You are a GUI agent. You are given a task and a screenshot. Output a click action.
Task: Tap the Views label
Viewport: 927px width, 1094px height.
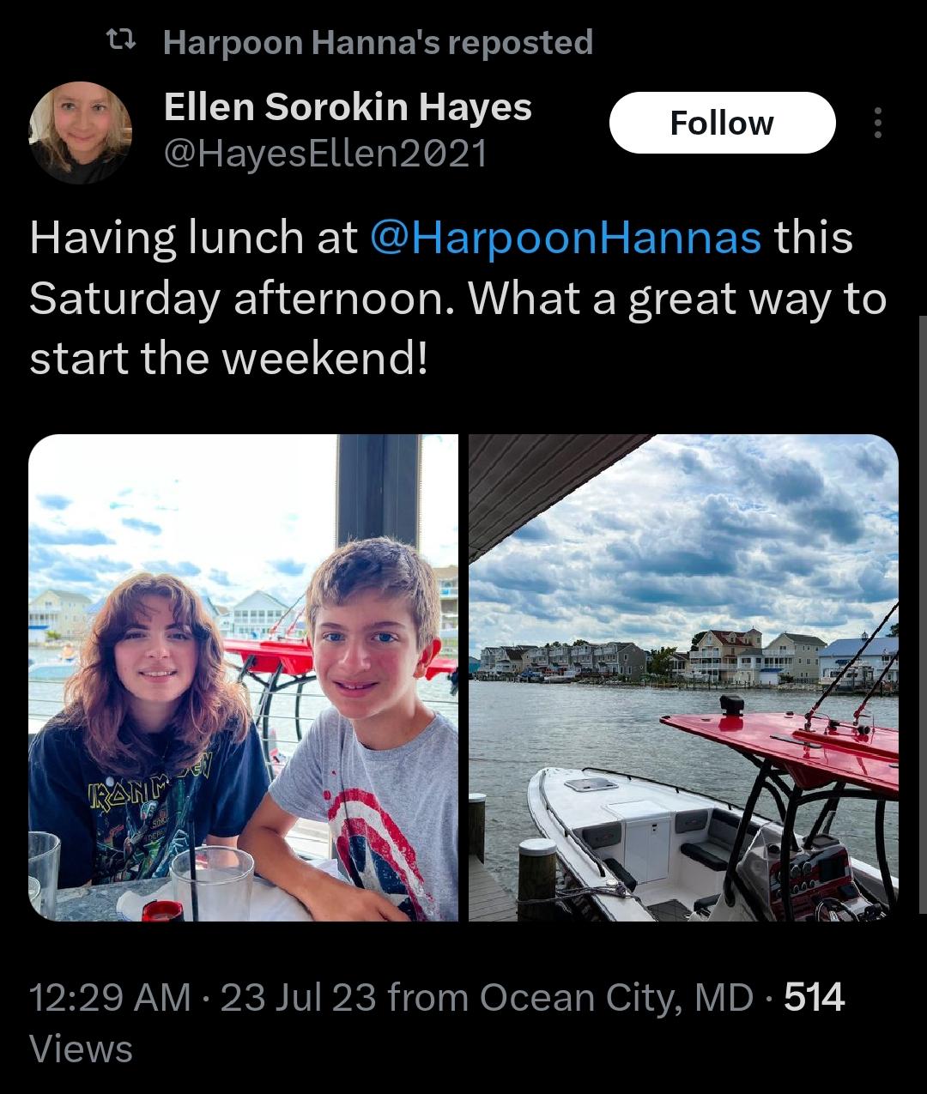[81, 1049]
